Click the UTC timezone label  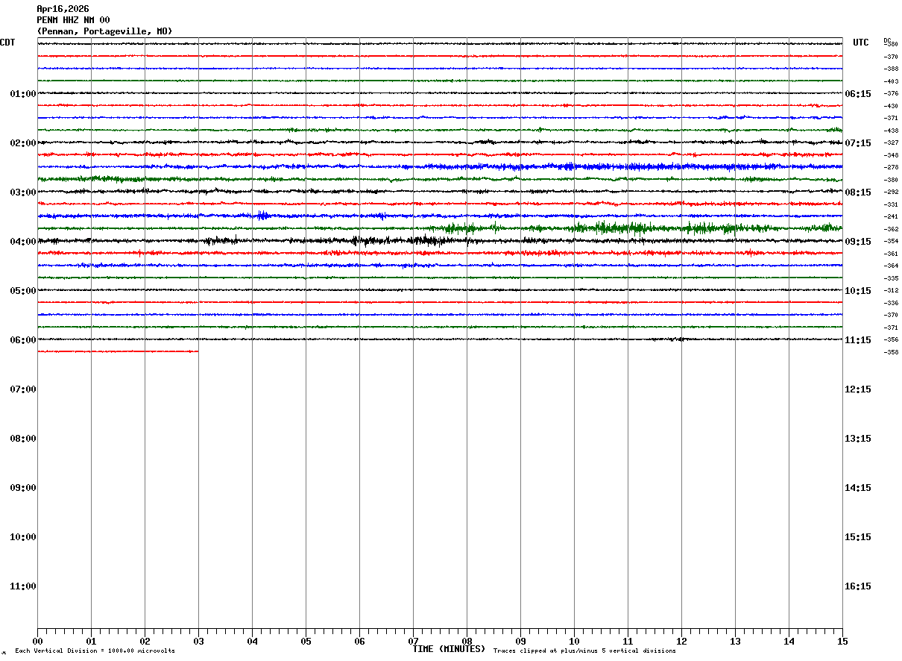click(861, 43)
